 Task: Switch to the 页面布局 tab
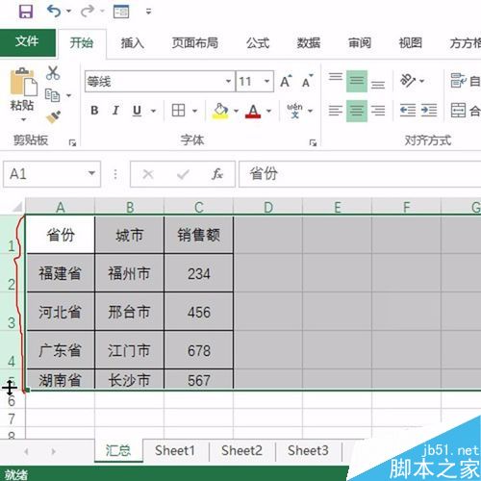(x=195, y=43)
